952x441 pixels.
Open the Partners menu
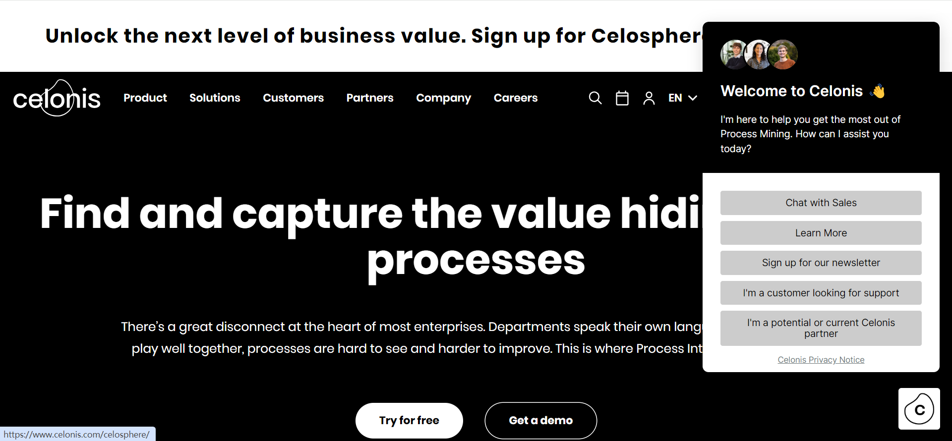coord(370,98)
